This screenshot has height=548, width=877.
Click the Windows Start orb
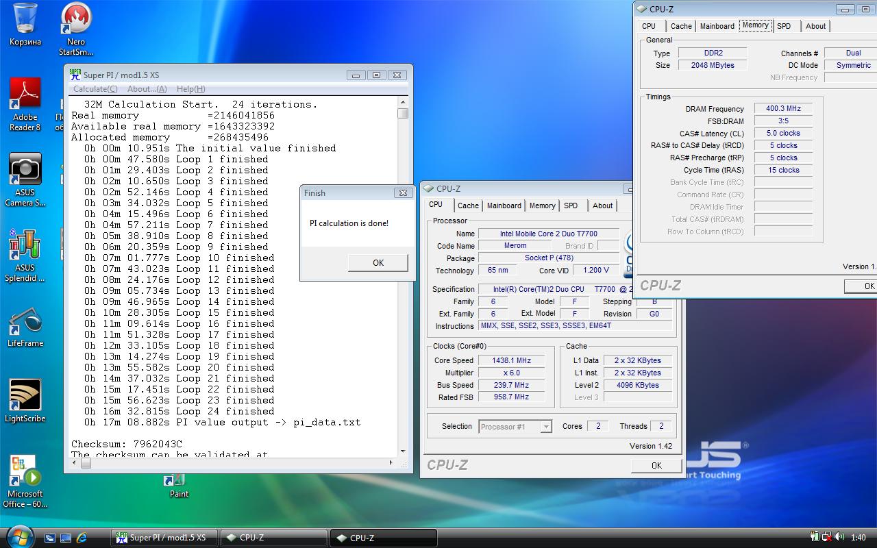pyautogui.click(x=20, y=536)
